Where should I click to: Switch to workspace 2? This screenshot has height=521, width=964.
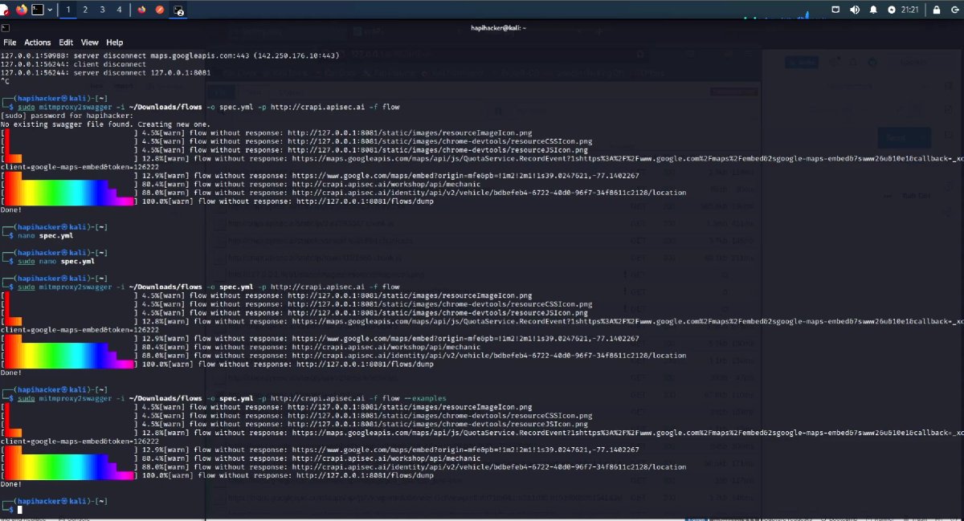click(85, 10)
